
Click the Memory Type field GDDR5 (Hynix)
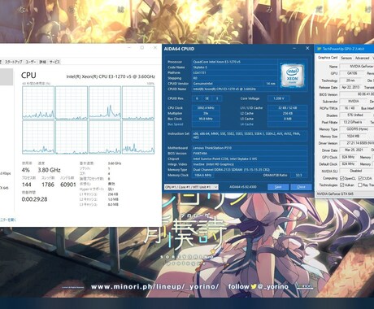(357, 129)
